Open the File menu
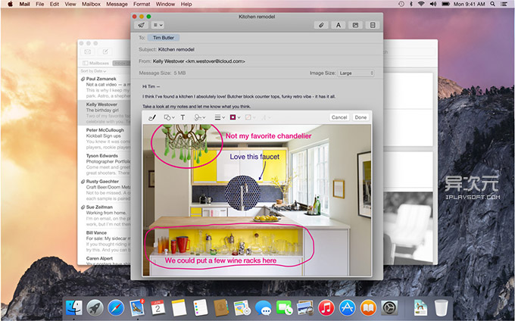 (x=39, y=4)
